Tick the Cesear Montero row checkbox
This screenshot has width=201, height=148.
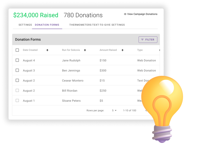(17, 80)
